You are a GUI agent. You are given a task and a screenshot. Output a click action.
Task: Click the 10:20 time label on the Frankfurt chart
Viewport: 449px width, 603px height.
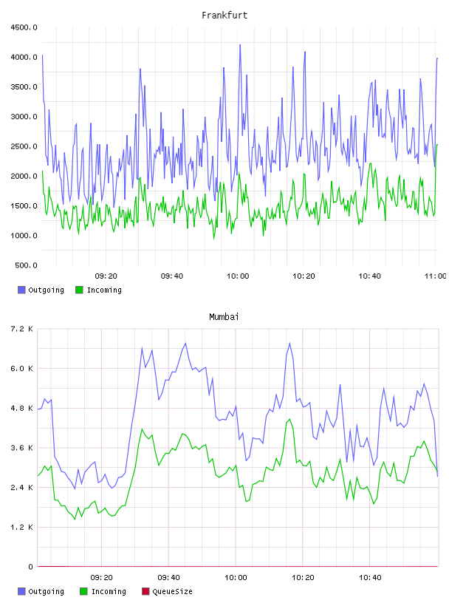click(304, 276)
